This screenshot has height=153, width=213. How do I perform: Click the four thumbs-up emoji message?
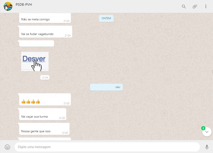[x=31, y=102]
